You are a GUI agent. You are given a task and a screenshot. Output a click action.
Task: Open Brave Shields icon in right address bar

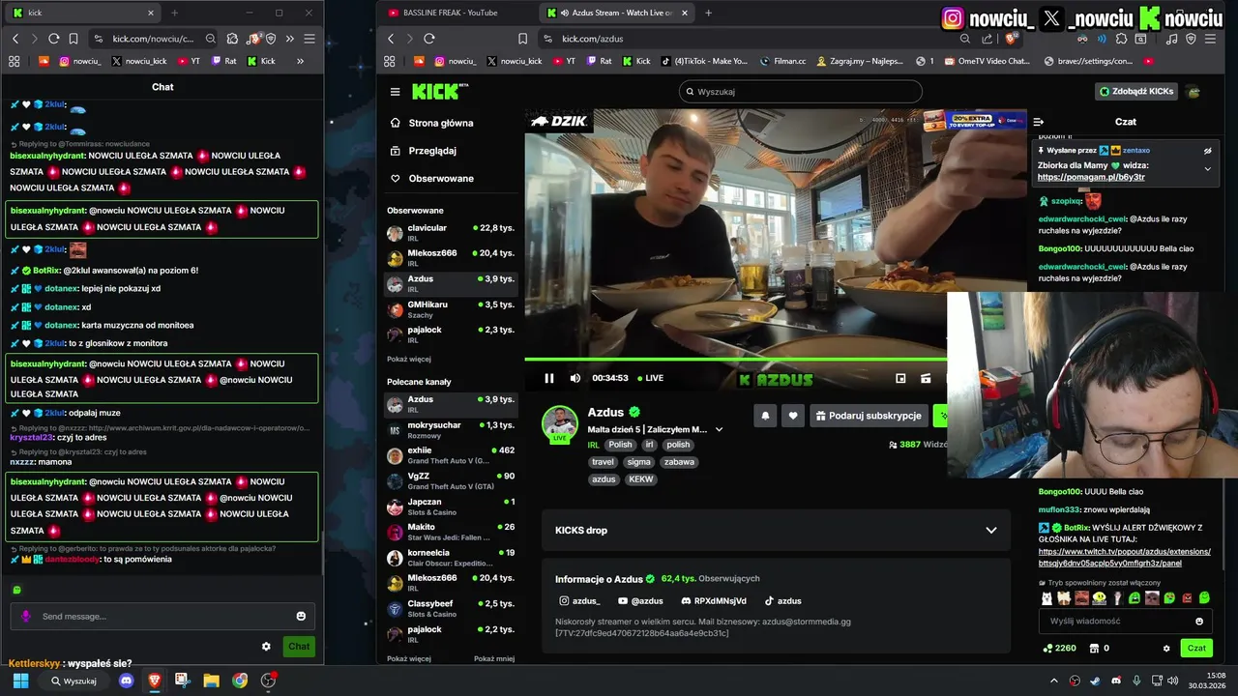tap(1011, 39)
